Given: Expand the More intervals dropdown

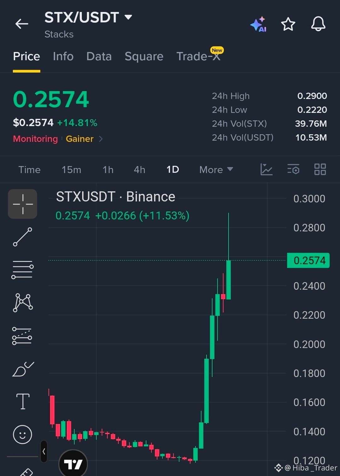Looking at the screenshot, I should (x=216, y=170).
